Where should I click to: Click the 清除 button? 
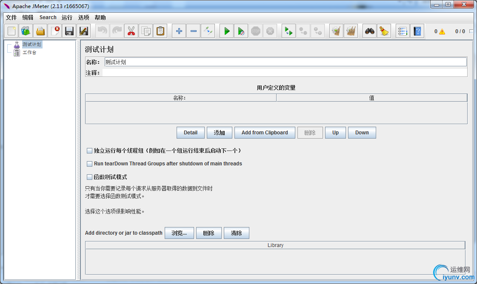236,233
